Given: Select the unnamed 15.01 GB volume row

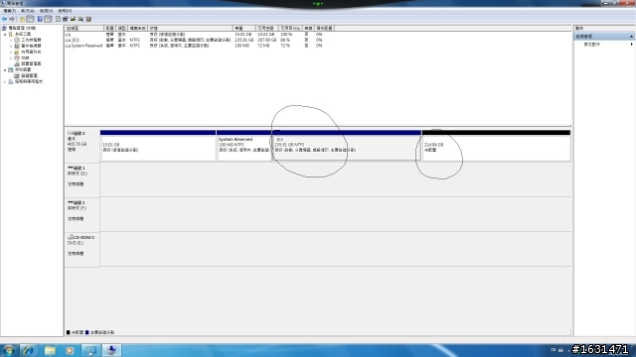Looking at the screenshot, I should click(x=195, y=35).
